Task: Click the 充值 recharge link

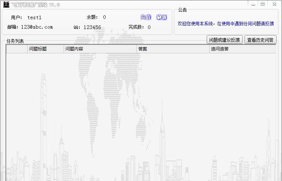Action: click(146, 17)
